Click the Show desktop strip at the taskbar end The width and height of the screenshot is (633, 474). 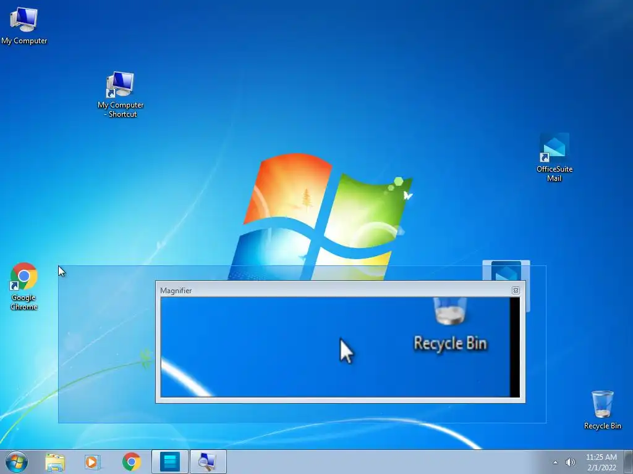[629, 462]
